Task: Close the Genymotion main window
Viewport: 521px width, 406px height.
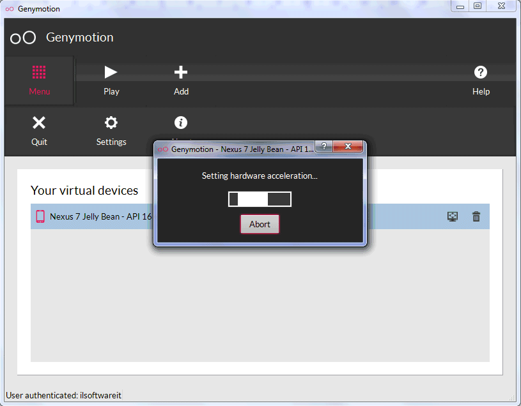Action: click(x=501, y=6)
